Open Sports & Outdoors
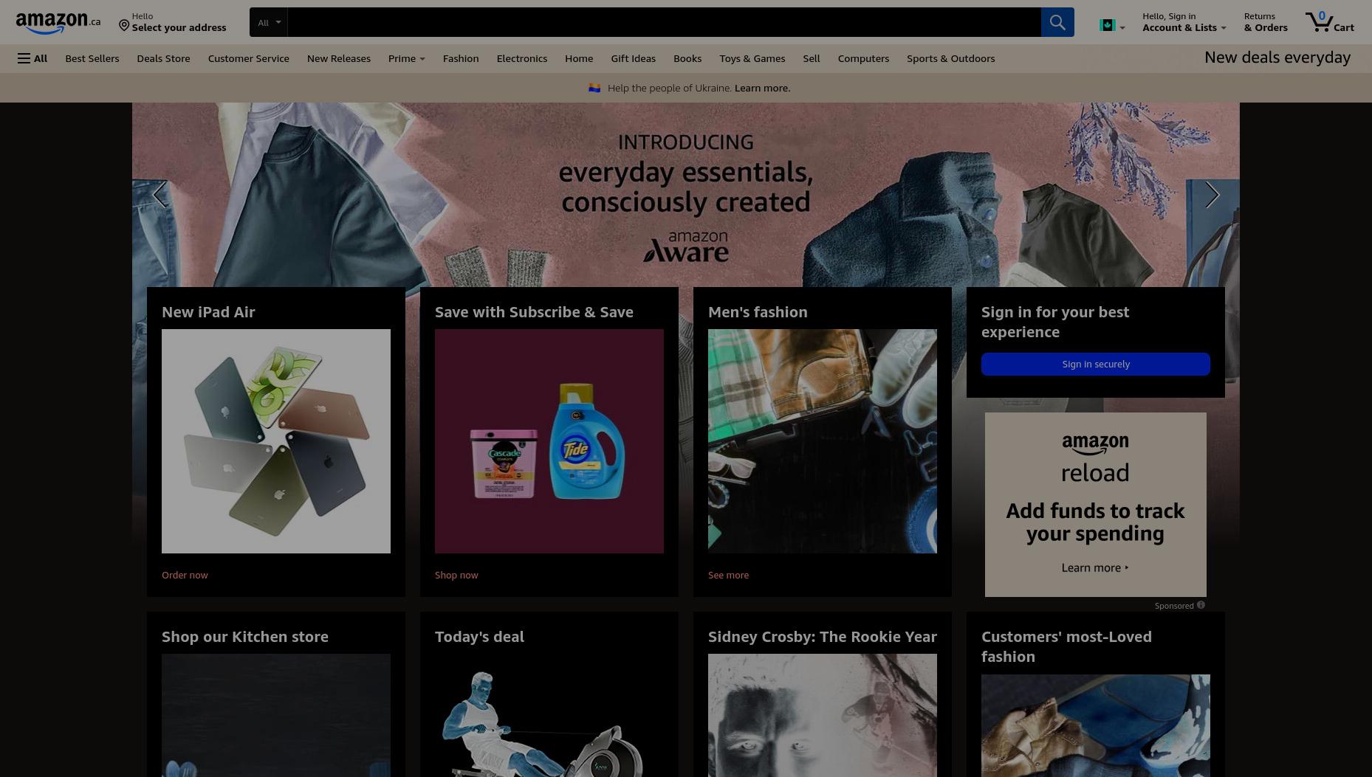 coord(950,58)
